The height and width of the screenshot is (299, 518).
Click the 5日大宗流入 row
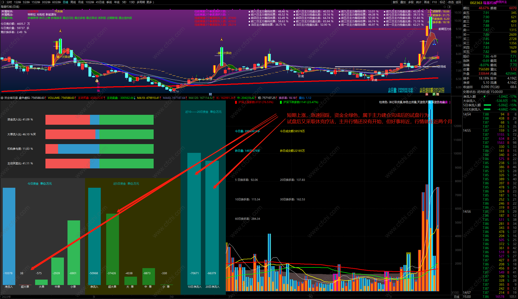tap(490, 109)
